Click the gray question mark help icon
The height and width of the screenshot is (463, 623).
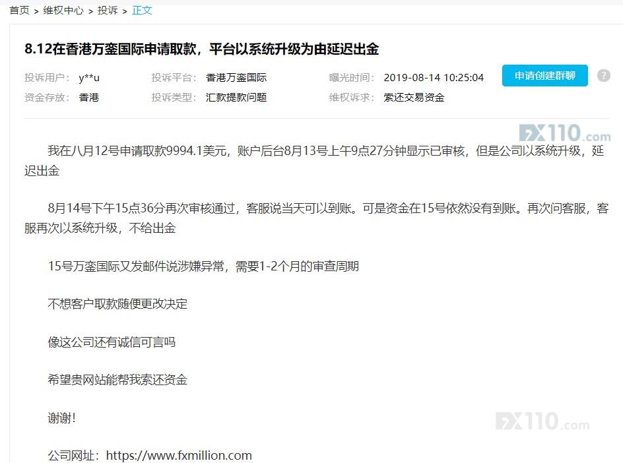(603, 75)
